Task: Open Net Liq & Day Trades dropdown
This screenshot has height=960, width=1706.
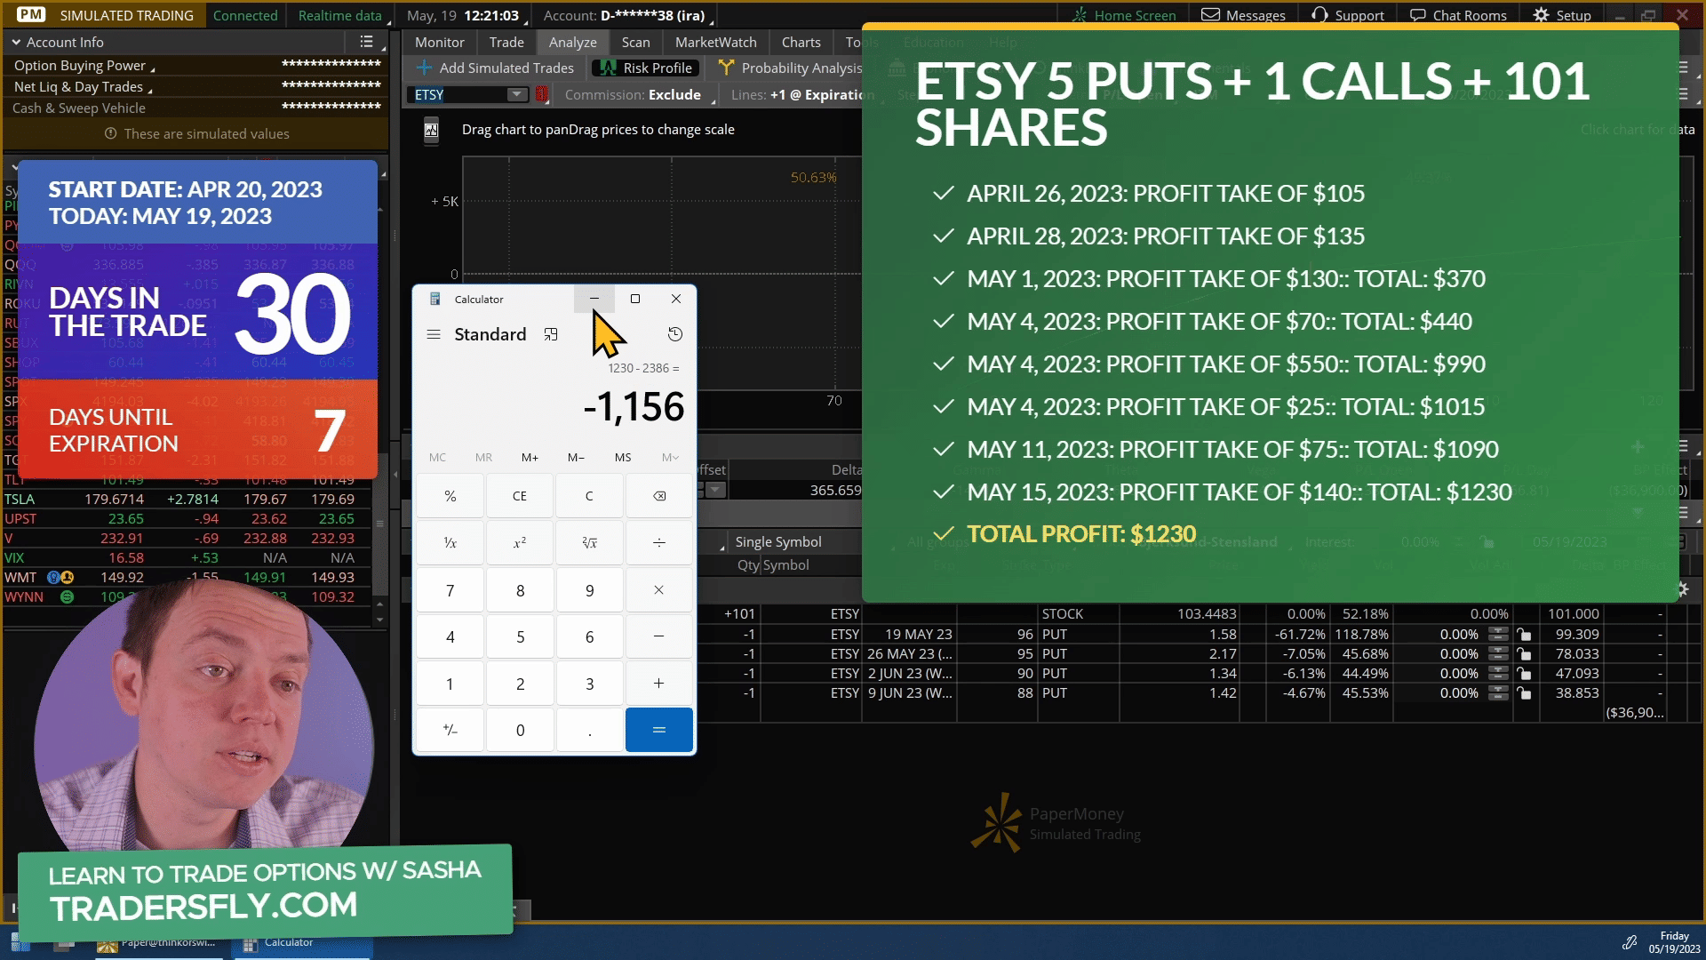Action: pos(82,87)
